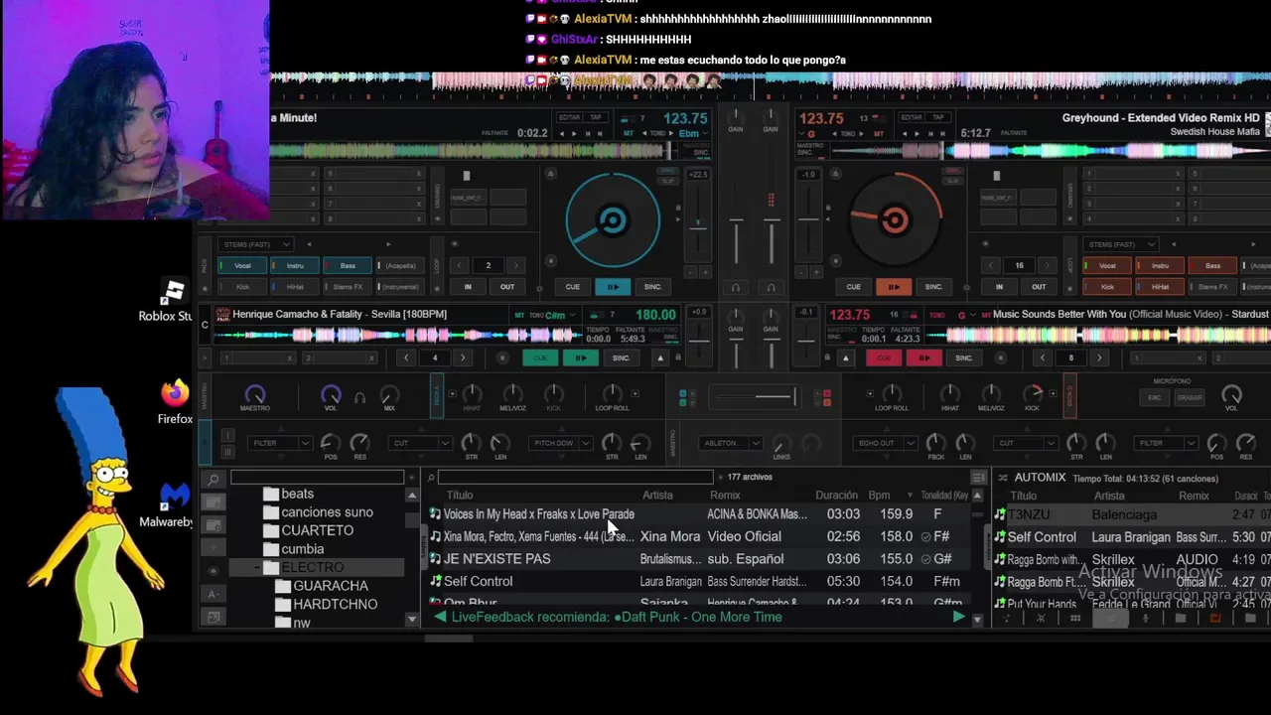Sort browser by Bpm column header
1271x715 pixels.
pyautogui.click(x=878, y=495)
